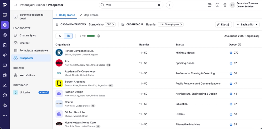Open the contacts card icon in sidebar
The image size is (262, 129).
pyautogui.click(x=5, y=15)
